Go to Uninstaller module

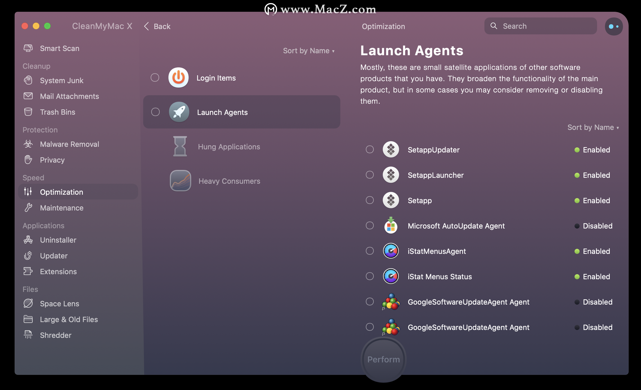coord(78,240)
